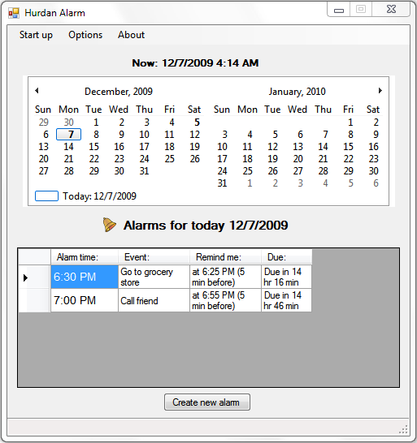
Task: Select the row arrow indicator for 6:30 PM
Action: (25, 277)
